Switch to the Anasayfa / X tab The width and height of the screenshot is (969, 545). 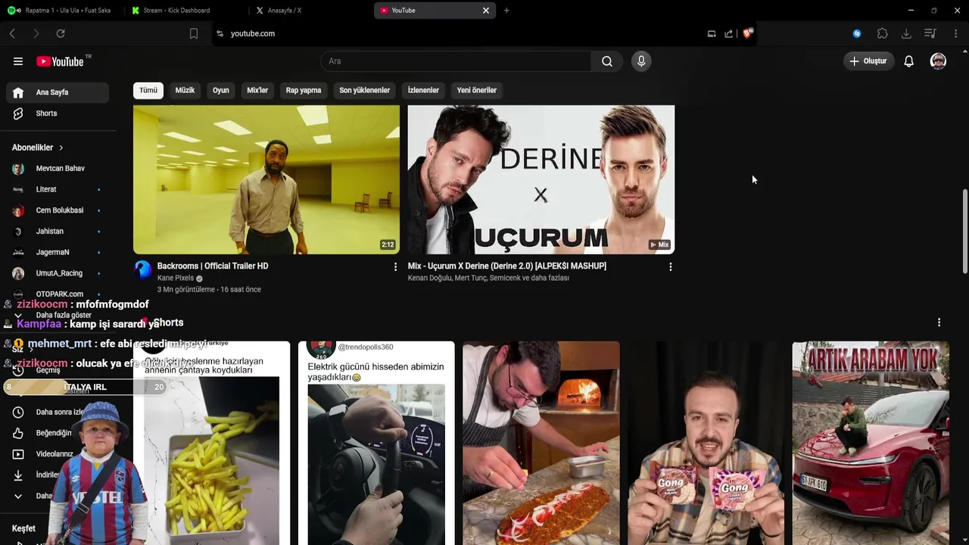click(x=310, y=11)
